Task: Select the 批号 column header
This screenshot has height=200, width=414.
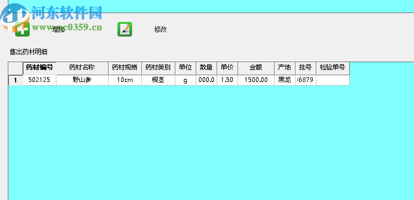Action: (305, 68)
